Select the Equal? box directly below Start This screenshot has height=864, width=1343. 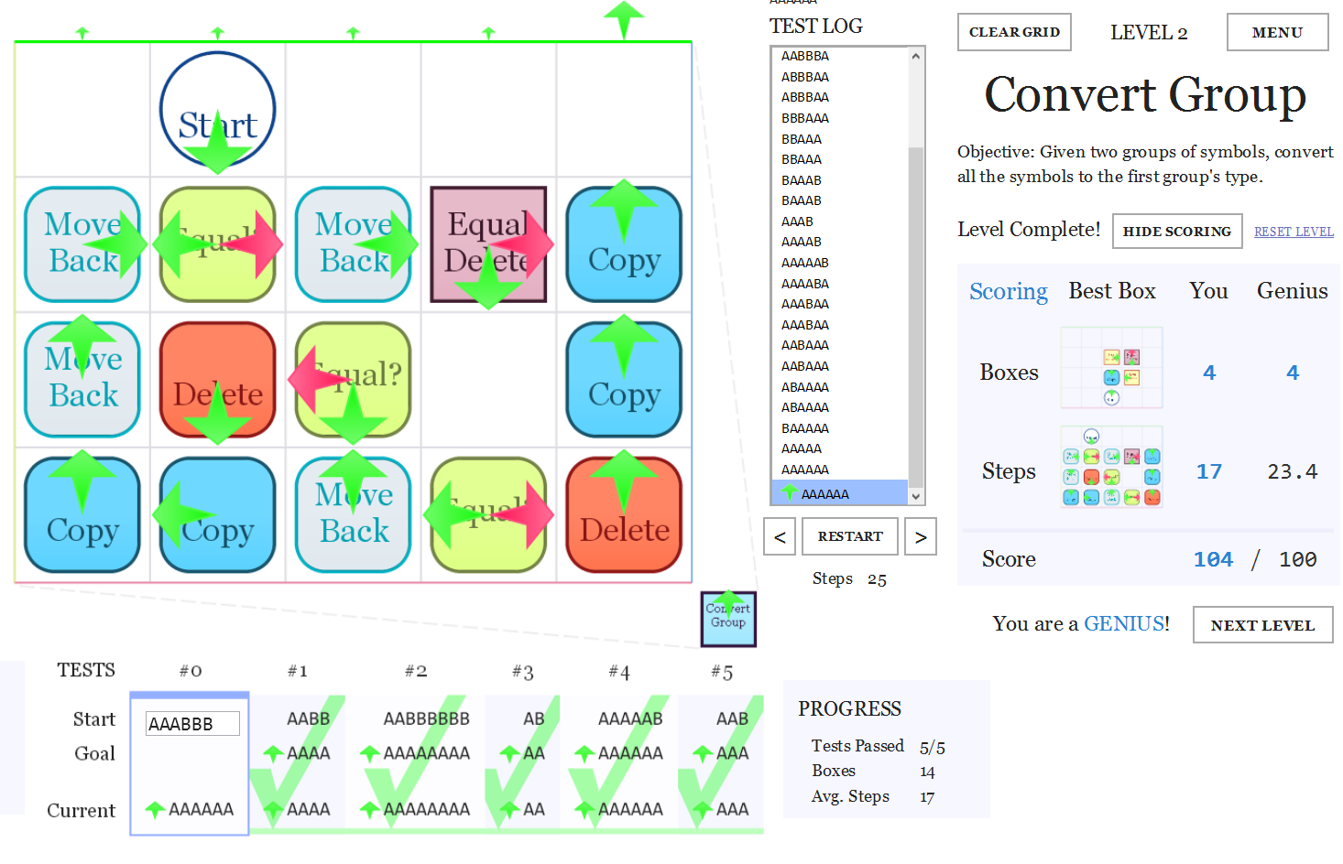(x=218, y=244)
